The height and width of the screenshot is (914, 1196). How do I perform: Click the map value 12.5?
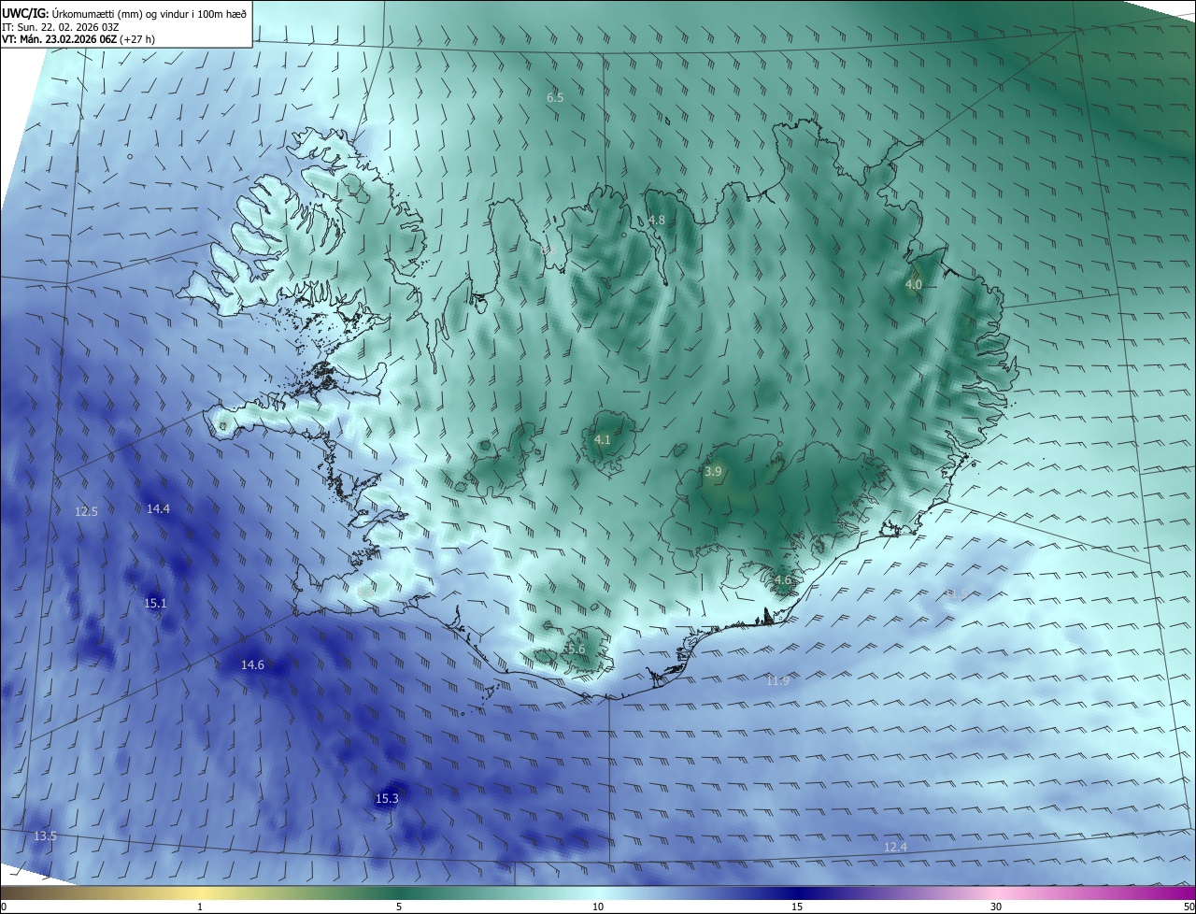[x=86, y=511]
